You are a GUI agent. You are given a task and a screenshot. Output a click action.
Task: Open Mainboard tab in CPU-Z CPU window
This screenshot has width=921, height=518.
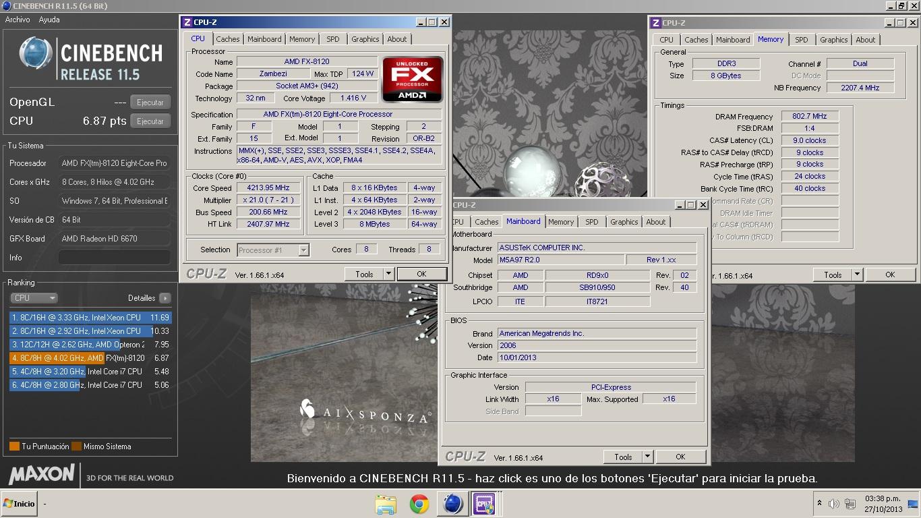pyautogui.click(x=264, y=39)
